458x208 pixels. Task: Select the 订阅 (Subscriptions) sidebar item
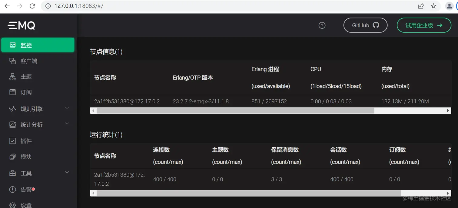(x=26, y=92)
